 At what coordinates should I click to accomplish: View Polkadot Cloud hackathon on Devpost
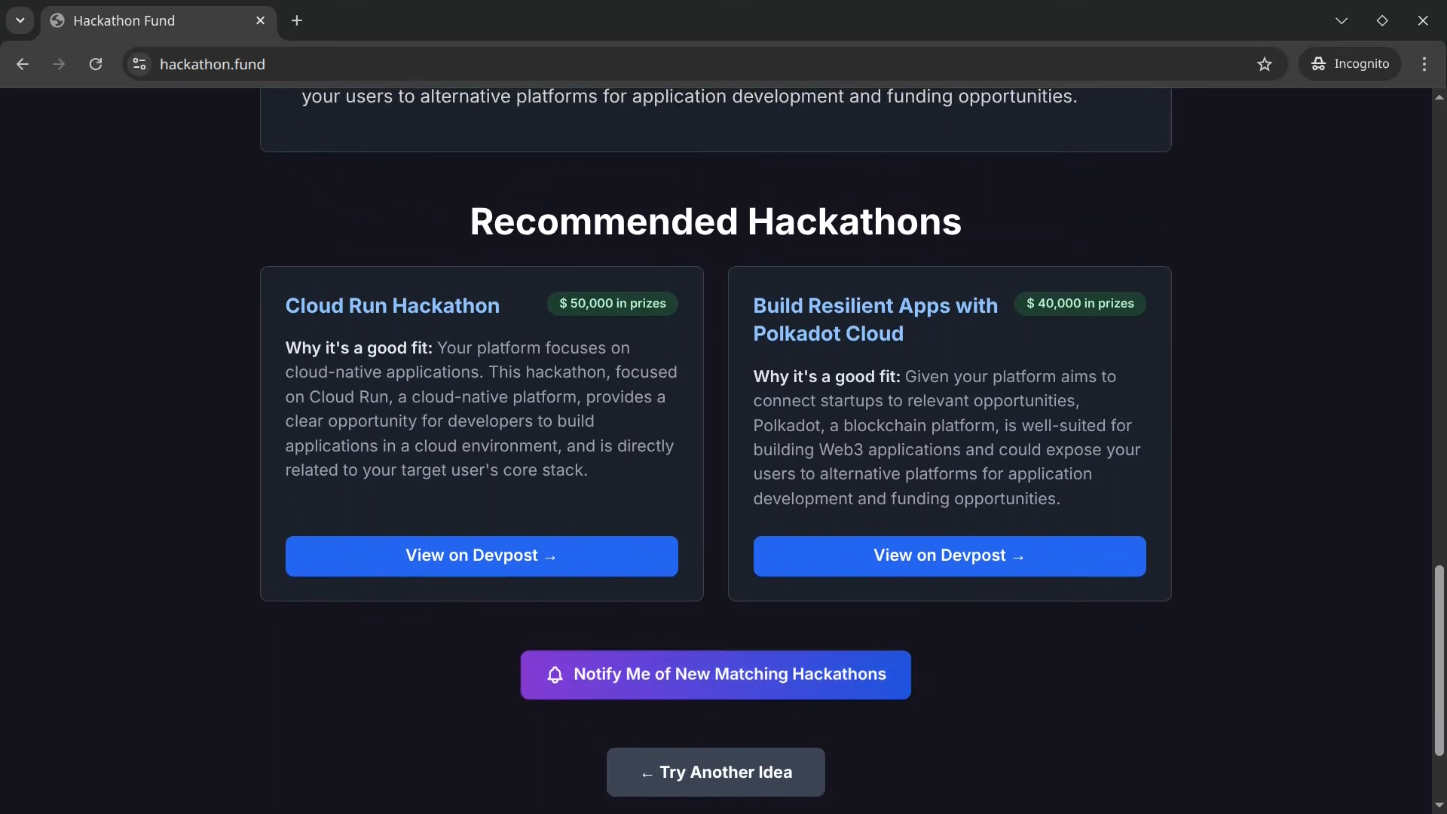coord(950,556)
